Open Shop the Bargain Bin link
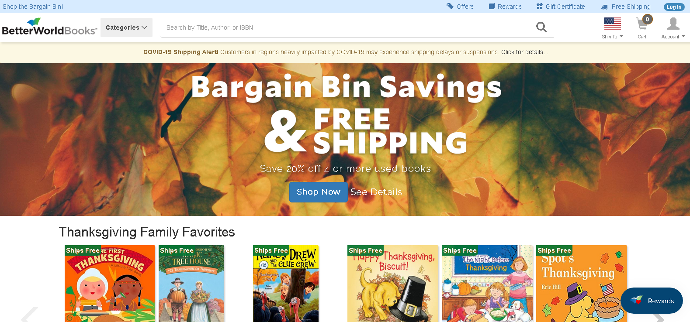This screenshot has height=322, width=690. point(33,7)
